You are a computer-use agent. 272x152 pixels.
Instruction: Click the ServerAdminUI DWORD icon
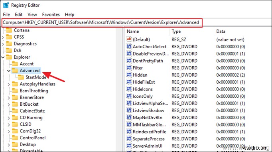pos(129,146)
